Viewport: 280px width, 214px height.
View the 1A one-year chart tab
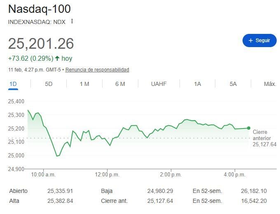(x=197, y=84)
